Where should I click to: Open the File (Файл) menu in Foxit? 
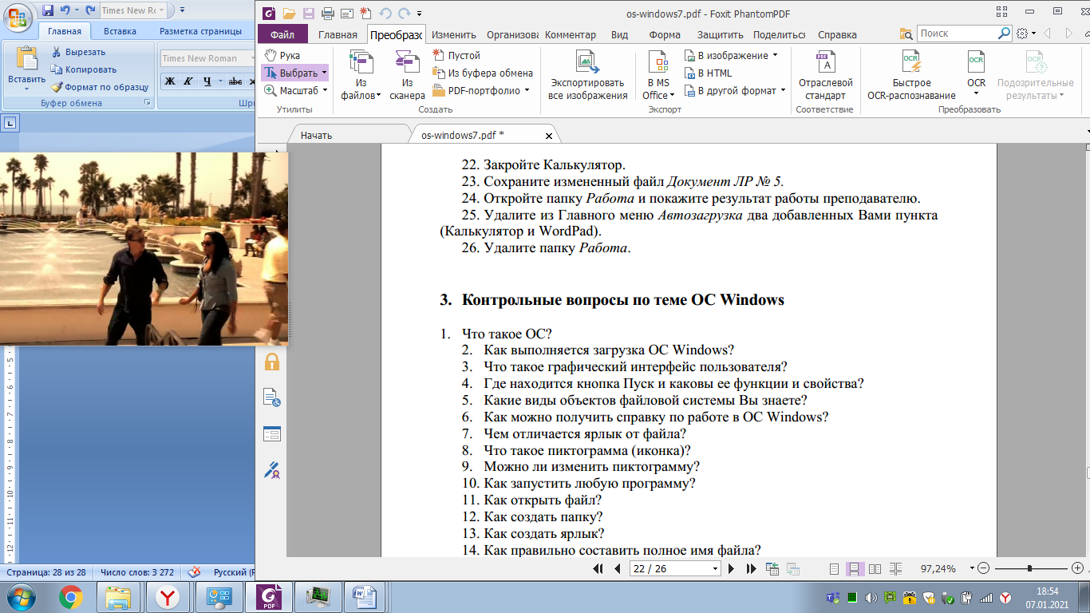click(282, 34)
